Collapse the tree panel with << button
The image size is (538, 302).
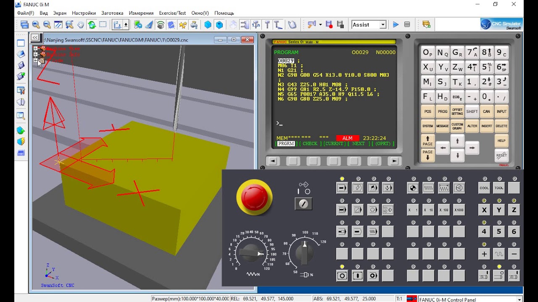[x=35, y=37]
